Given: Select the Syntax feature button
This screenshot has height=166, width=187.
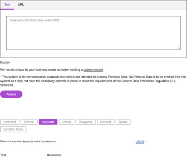Looking at the screenshot, I should click(x=123, y=122).
